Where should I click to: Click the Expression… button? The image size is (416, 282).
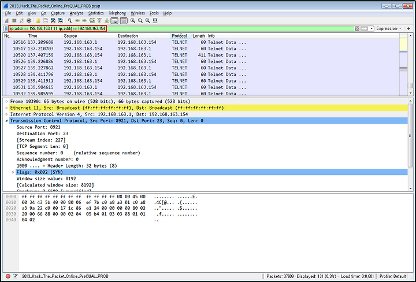coord(388,29)
